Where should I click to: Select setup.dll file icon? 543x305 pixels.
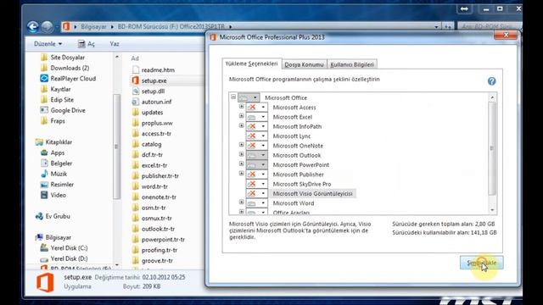coord(136,91)
